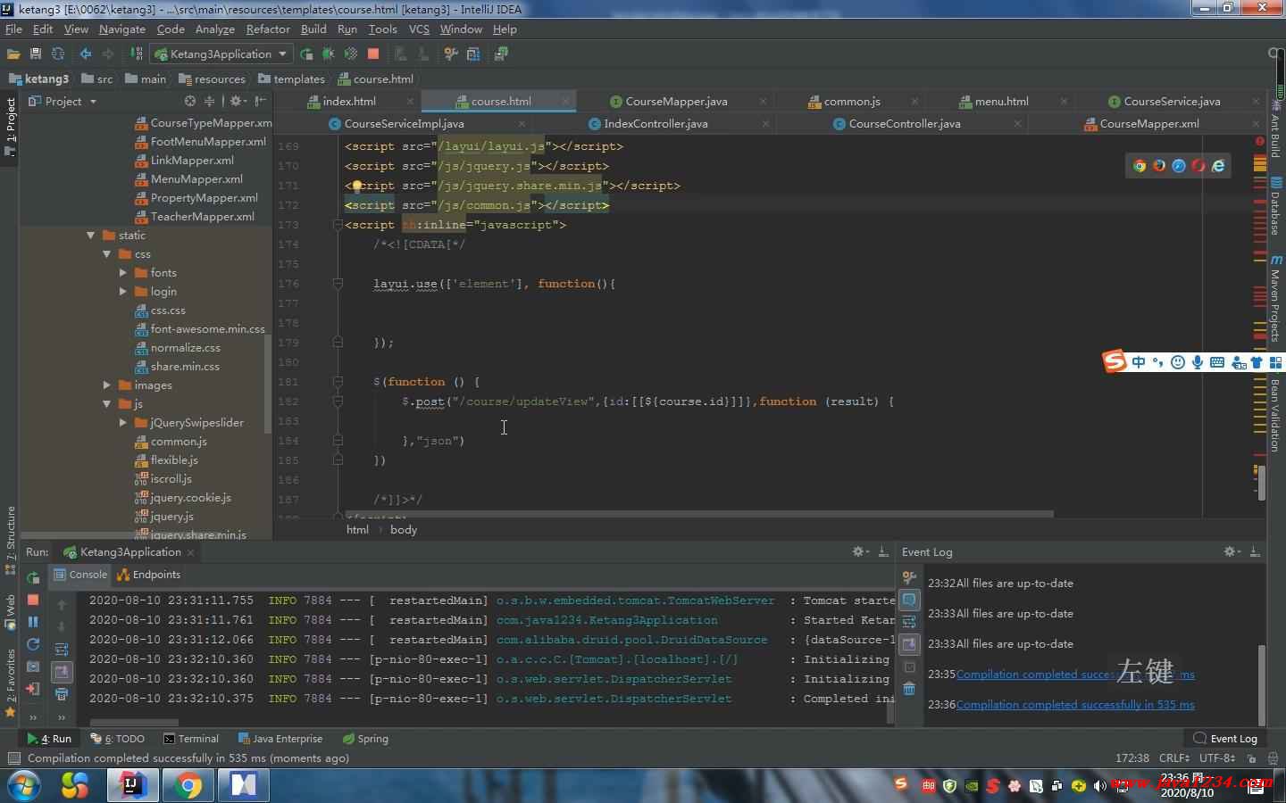This screenshot has width=1286, height=803.
Task: Open the Project view mode dropdown
Action: click(x=93, y=102)
